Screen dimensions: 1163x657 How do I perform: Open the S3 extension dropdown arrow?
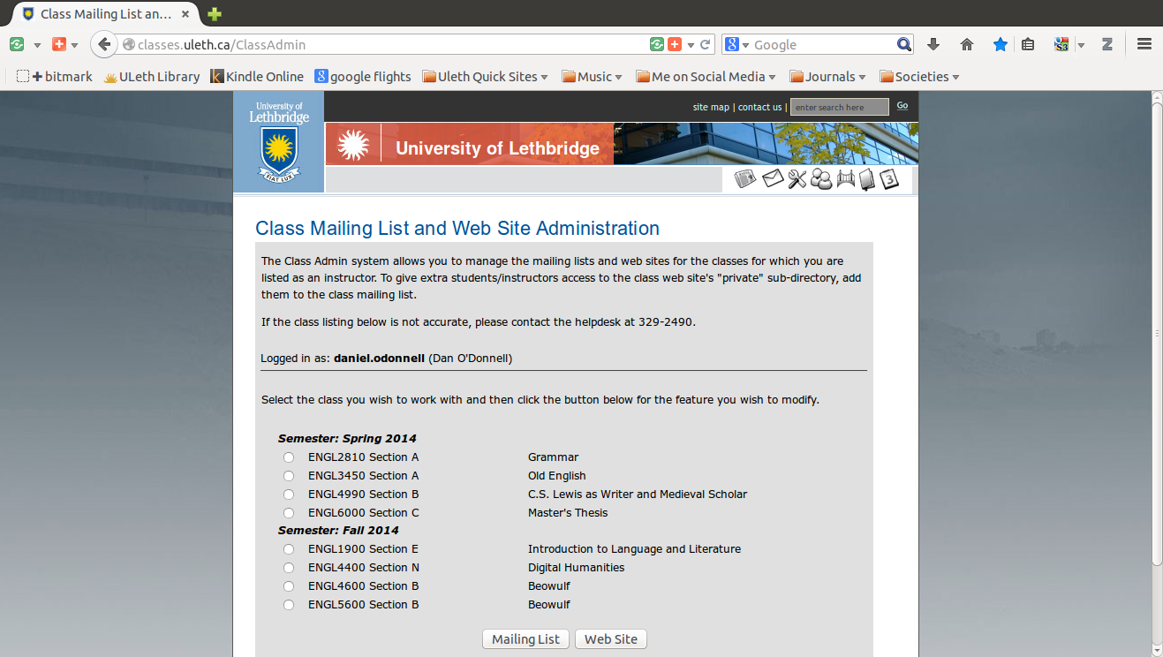tap(1081, 45)
